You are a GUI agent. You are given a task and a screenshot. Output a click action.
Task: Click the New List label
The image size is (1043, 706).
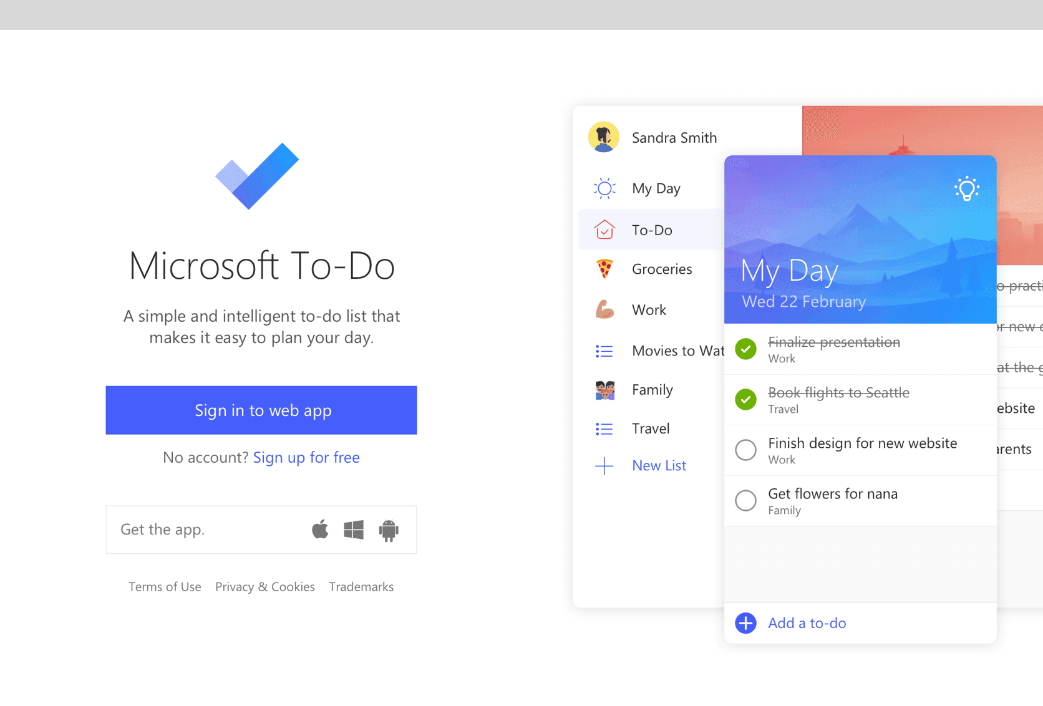[x=659, y=465]
